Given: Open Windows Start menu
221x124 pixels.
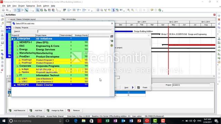Looking at the screenshot, I should pos(4,121).
